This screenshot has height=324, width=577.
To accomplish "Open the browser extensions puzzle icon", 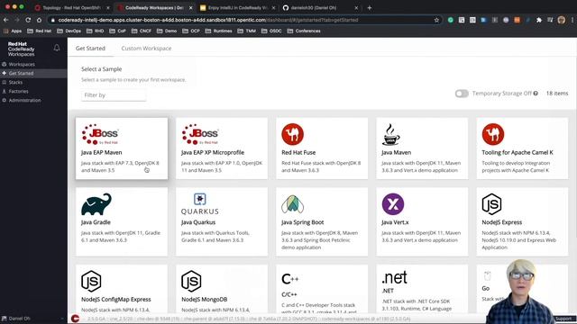I will pos(539,20).
